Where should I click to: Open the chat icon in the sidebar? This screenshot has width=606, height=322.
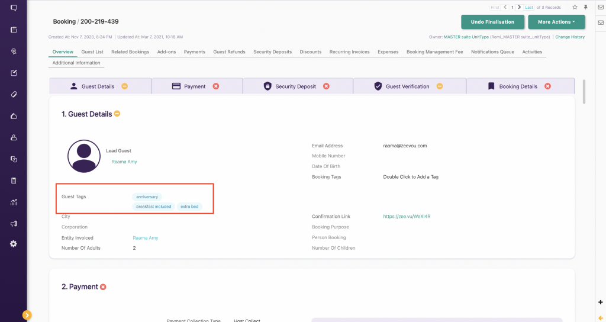tap(14, 8)
